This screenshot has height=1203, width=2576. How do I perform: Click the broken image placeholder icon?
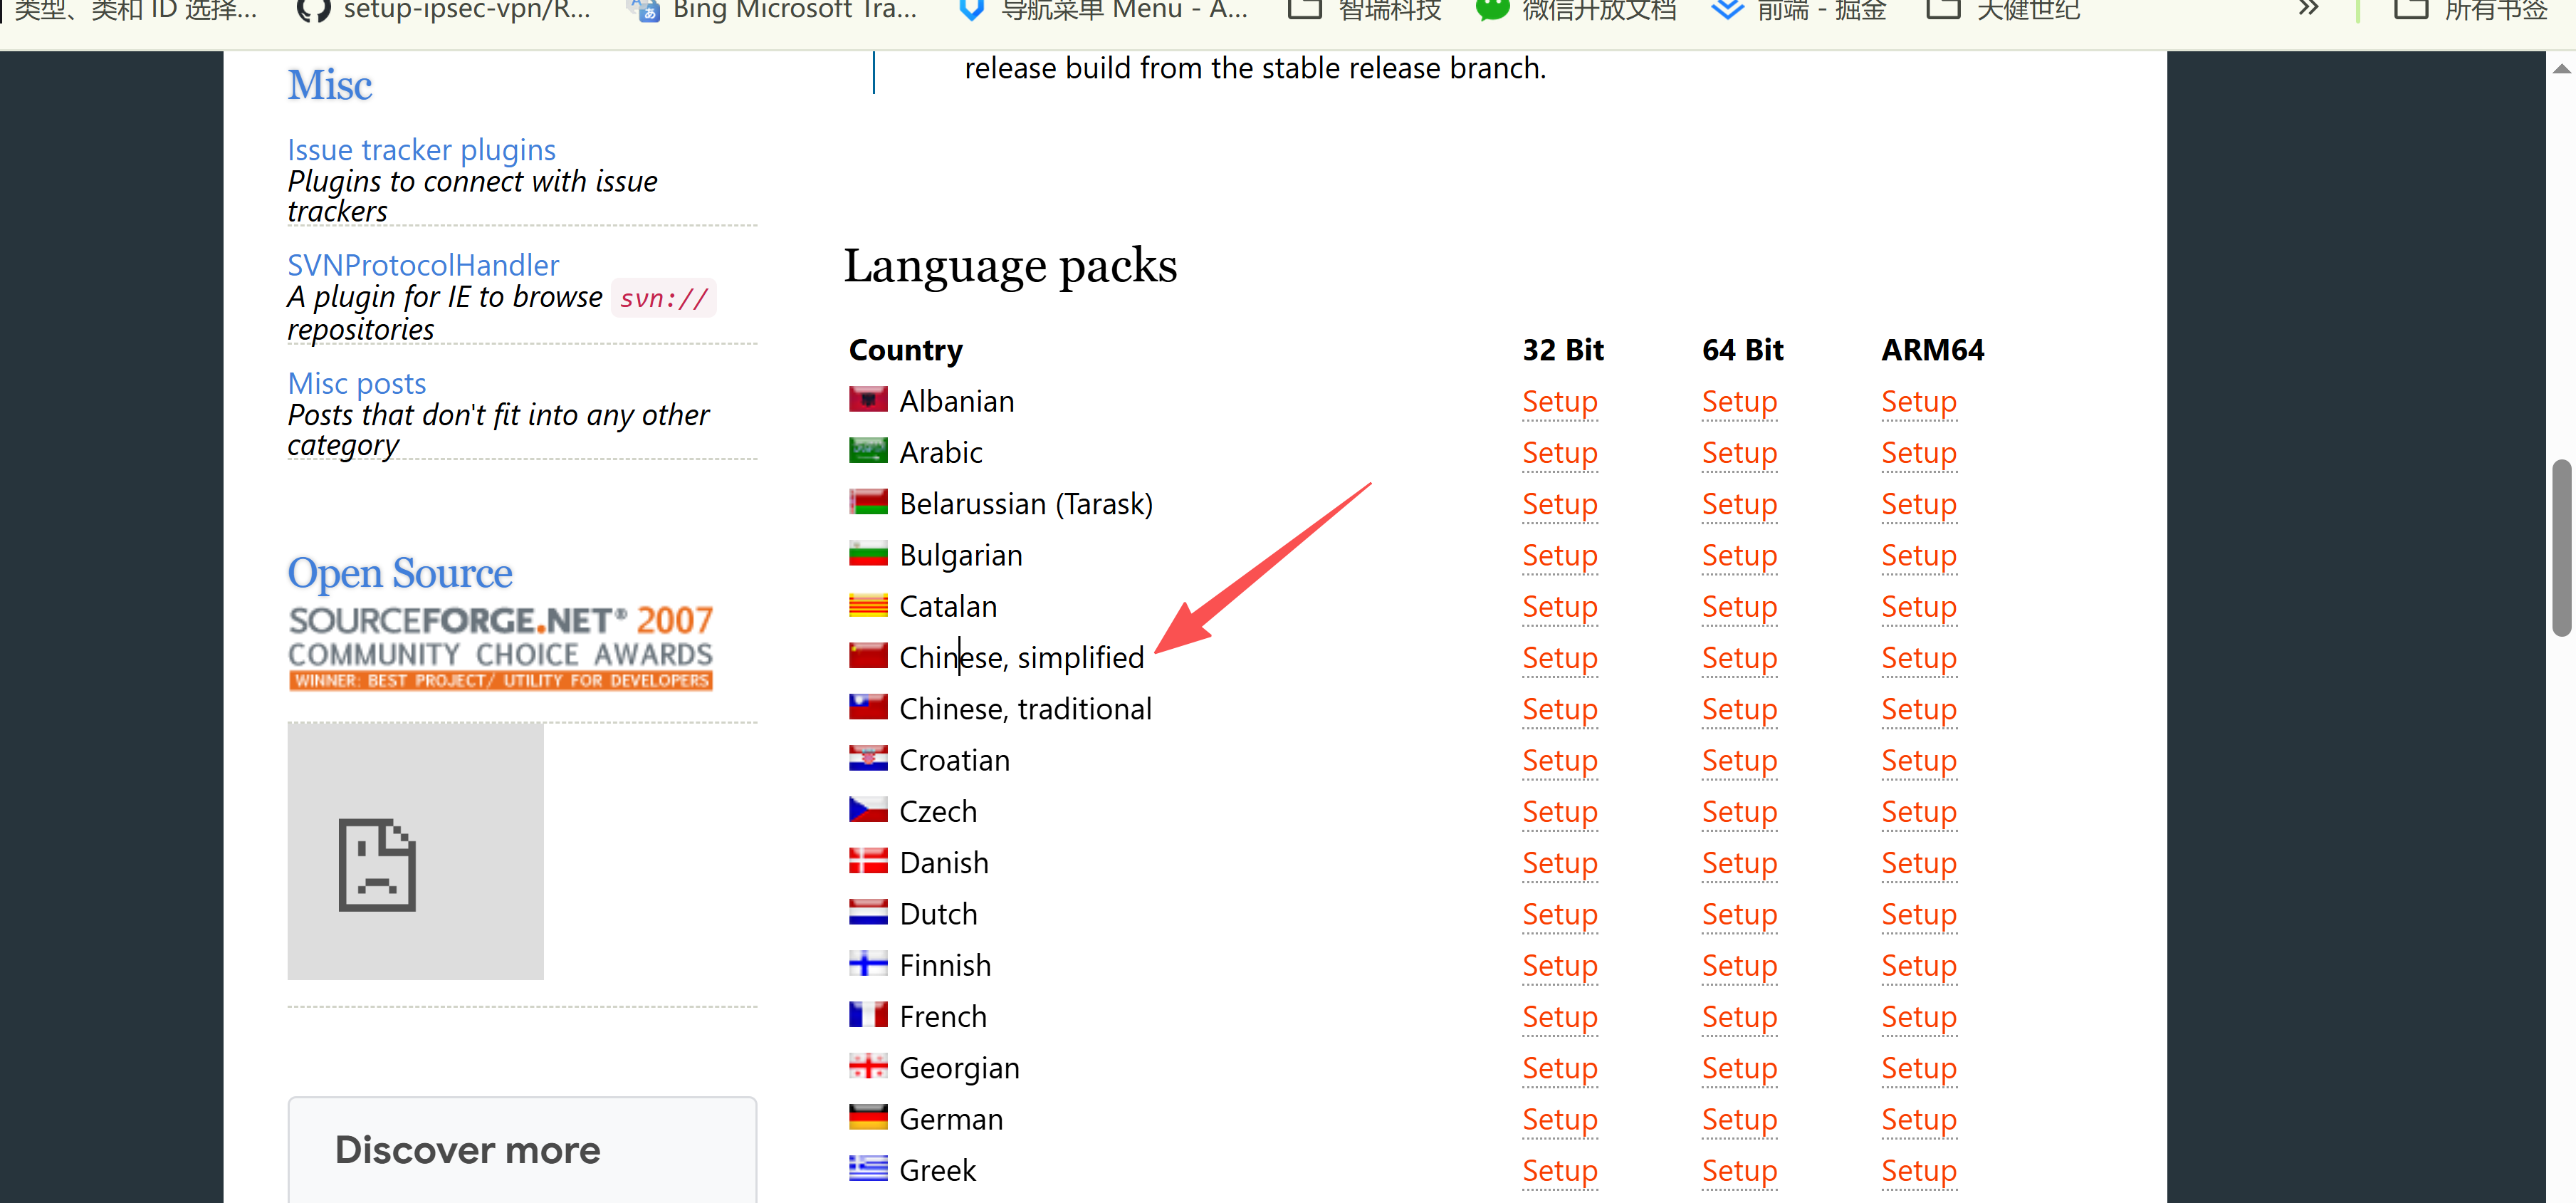[x=377, y=865]
